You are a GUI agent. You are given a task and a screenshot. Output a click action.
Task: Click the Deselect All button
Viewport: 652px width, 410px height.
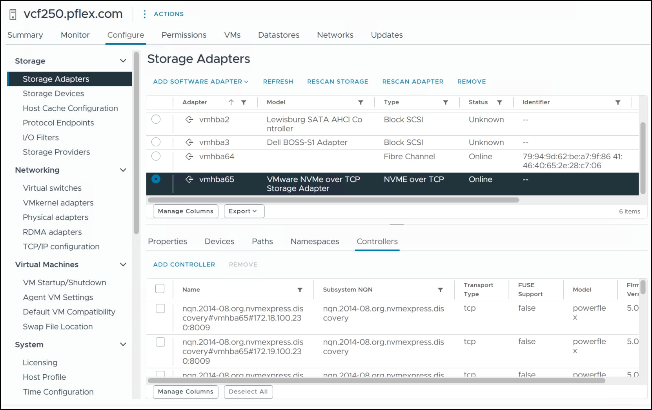248,392
